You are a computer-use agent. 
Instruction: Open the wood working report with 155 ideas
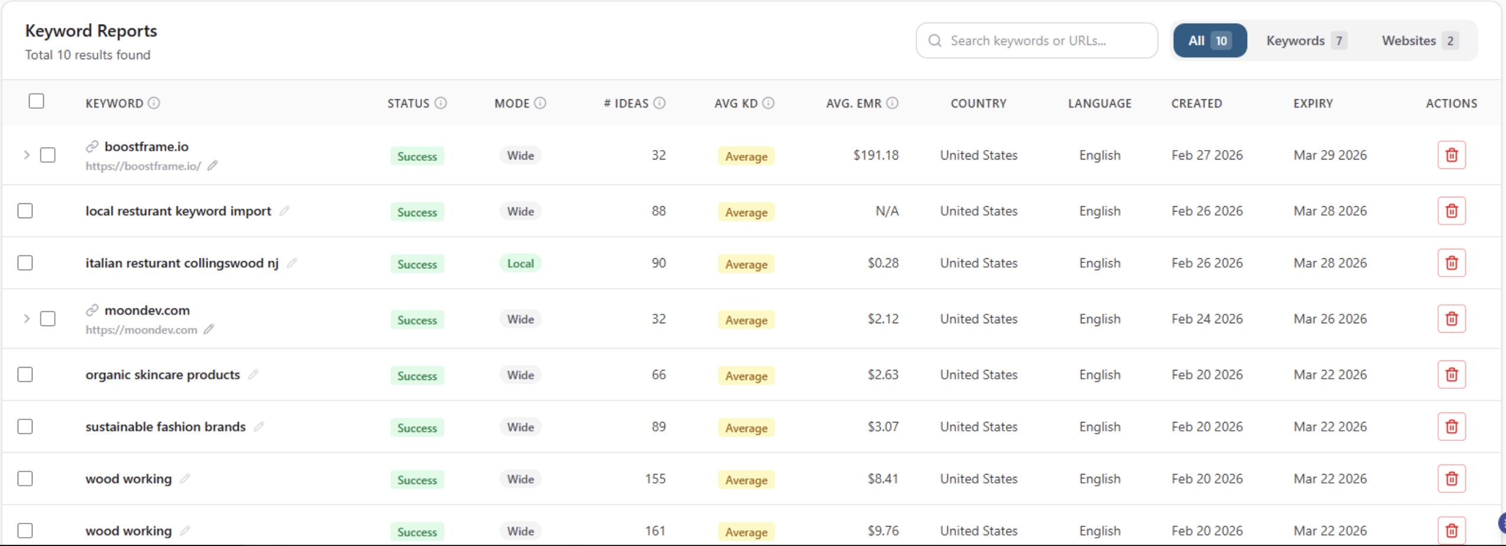(x=128, y=479)
